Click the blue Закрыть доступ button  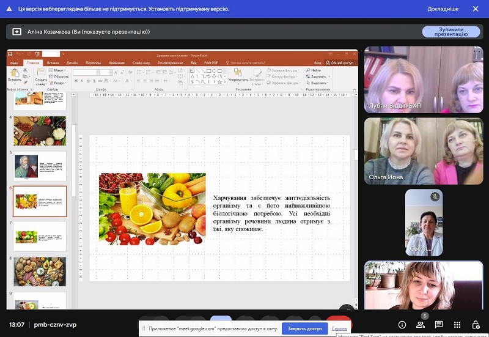[304, 328]
